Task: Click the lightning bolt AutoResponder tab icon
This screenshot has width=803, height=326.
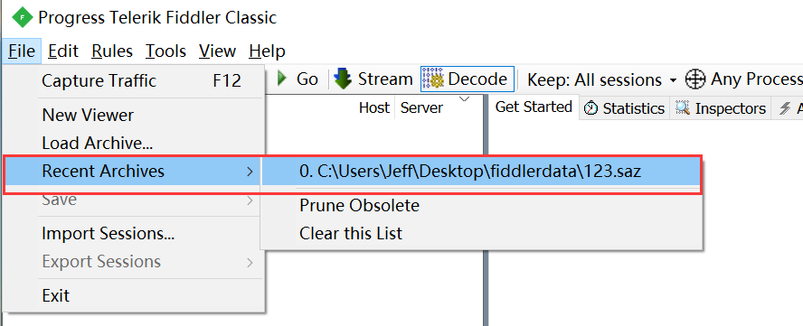Action: coord(784,108)
